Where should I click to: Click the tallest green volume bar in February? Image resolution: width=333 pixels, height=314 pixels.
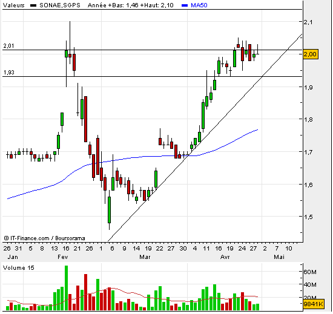point(66,288)
